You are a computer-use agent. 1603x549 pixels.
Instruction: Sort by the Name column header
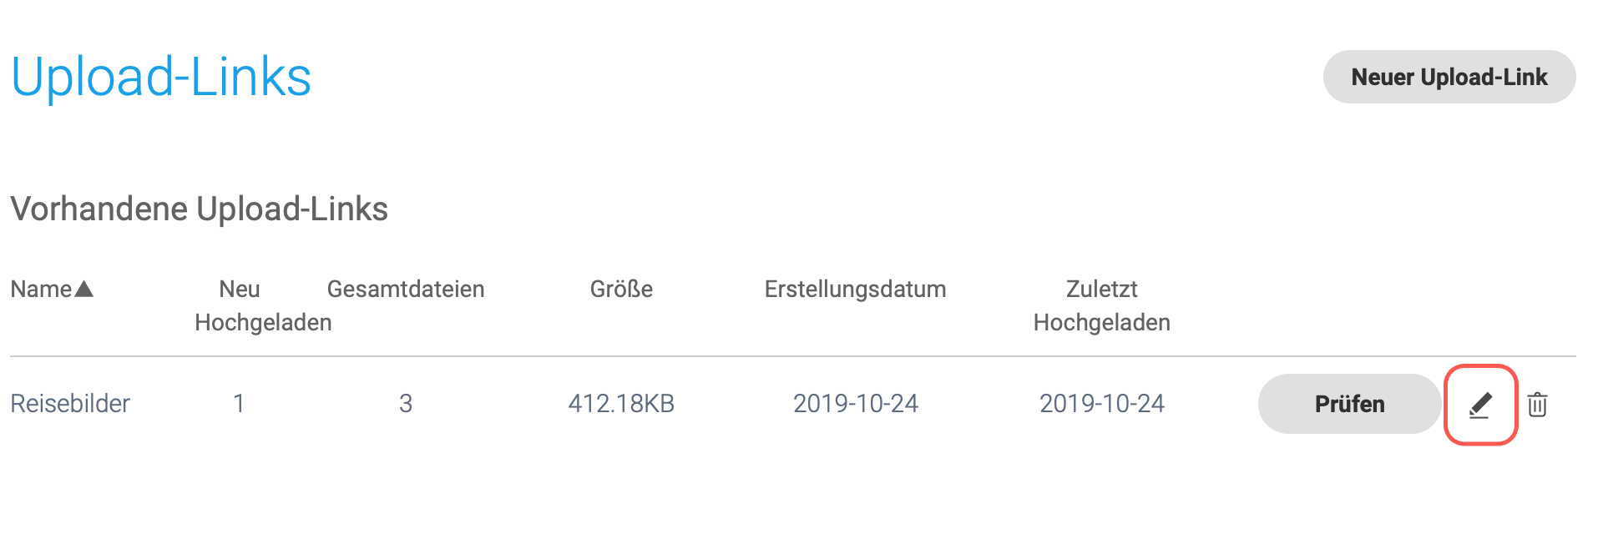click(41, 290)
